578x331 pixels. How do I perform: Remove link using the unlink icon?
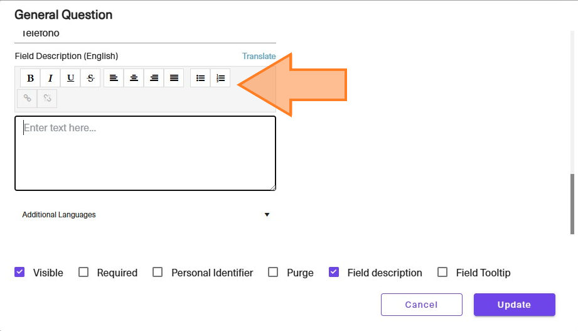pyautogui.click(x=47, y=98)
